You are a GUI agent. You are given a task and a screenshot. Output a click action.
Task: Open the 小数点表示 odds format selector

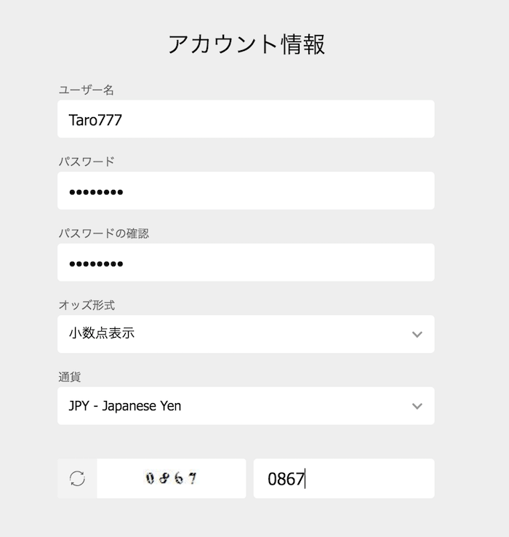(x=233, y=334)
